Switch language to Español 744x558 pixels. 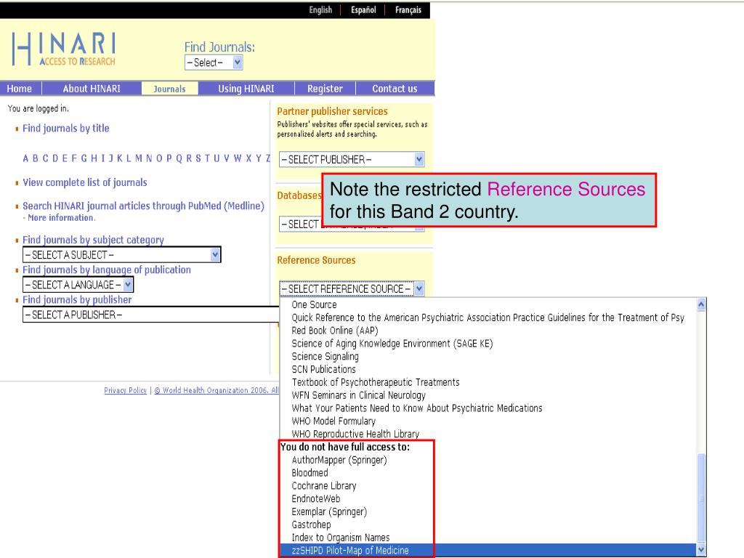[x=363, y=10]
